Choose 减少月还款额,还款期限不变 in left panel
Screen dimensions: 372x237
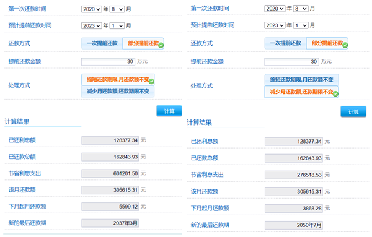coord(118,92)
